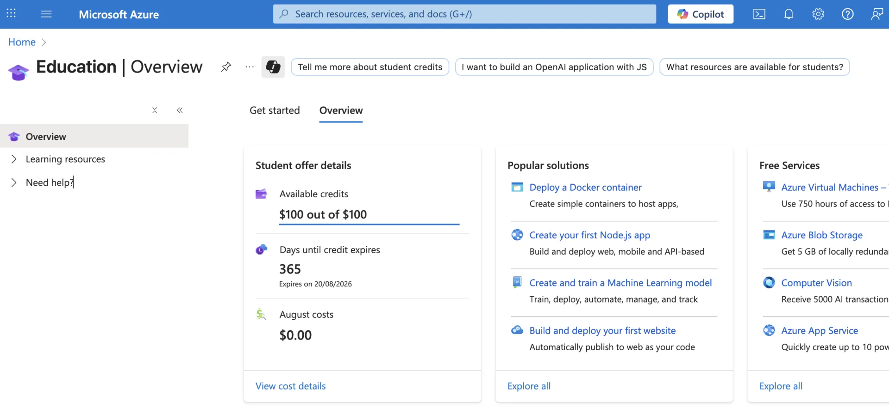Select the Overview tab
The image size is (889, 407).
[341, 110]
